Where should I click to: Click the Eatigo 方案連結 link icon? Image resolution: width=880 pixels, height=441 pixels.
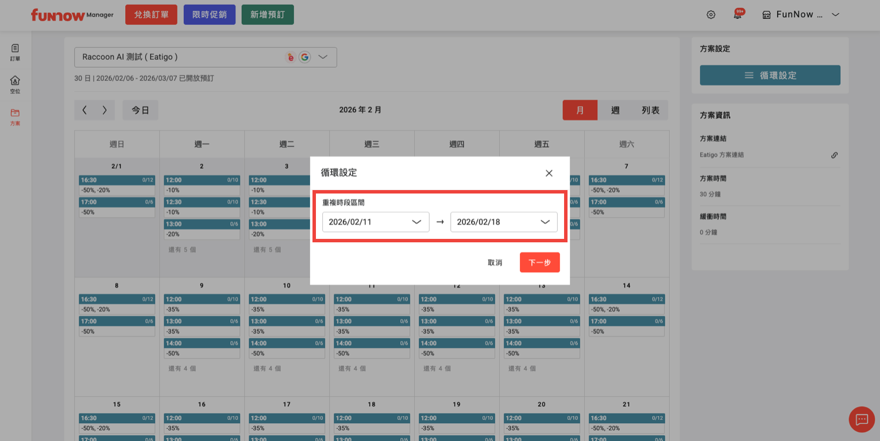835,155
